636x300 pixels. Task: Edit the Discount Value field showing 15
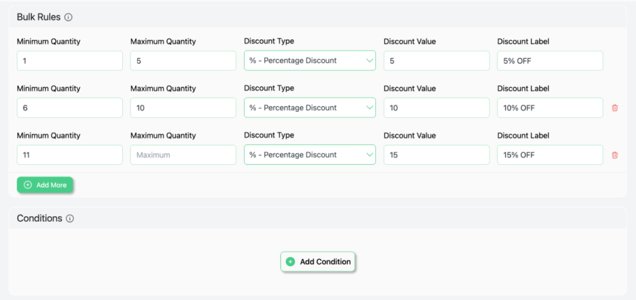(436, 155)
